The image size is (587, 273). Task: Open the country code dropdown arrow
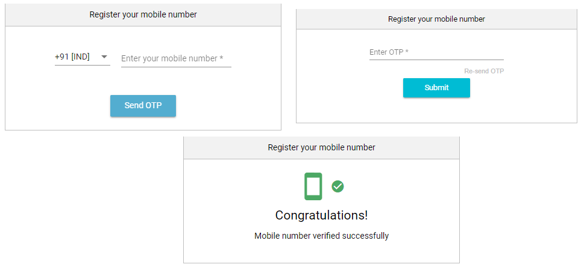coord(104,57)
